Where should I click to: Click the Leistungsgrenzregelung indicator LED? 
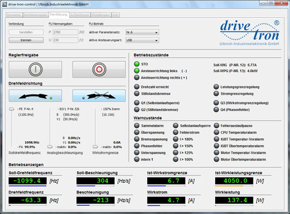(x=216, y=87)
